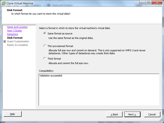
Task: Click the Clone Virtual Machine title bar icon
Action: tap(4, 3)
